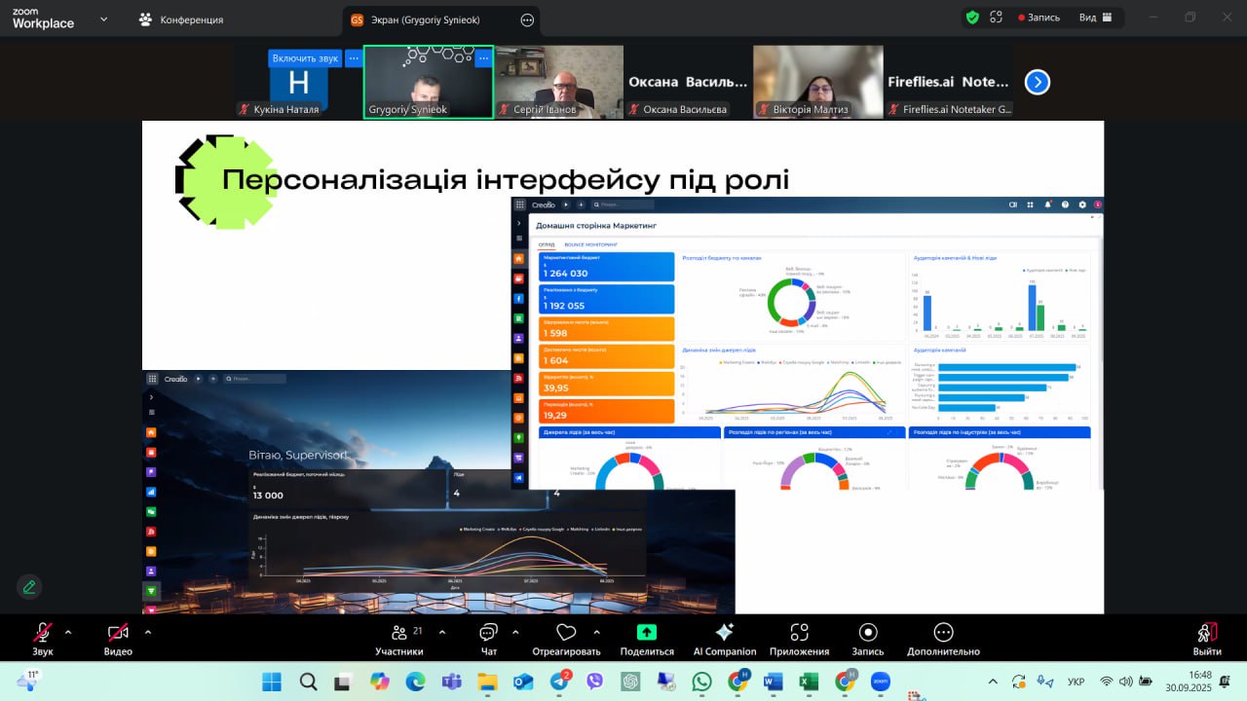Expand audio options arrow next to microphone
Image resolution: width=1247 pixels, height=701 pixels.
pos(68,632)
